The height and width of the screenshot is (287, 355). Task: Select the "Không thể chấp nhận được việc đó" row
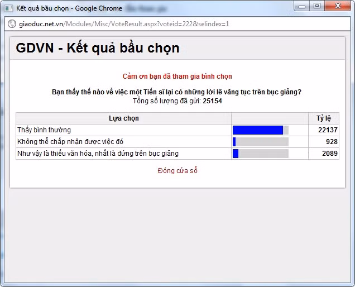point(70,142)
